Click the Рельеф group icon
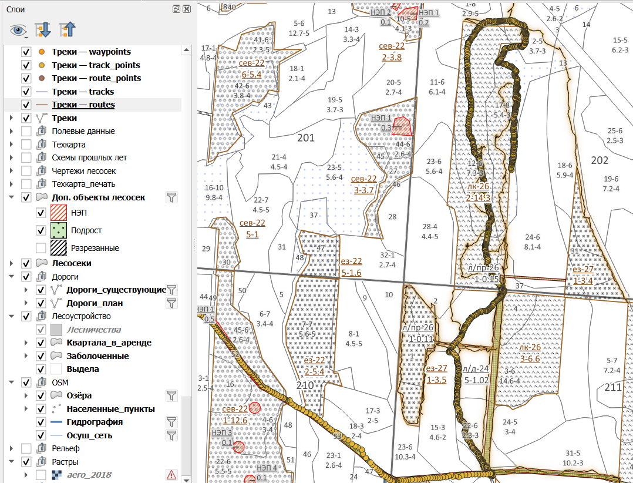The height and width of the screenshot is (483, 633). 42,448
